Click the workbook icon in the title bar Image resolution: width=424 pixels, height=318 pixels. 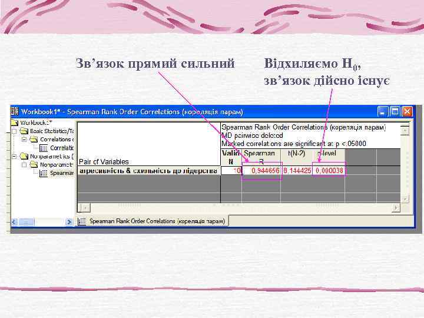(15, 111)
